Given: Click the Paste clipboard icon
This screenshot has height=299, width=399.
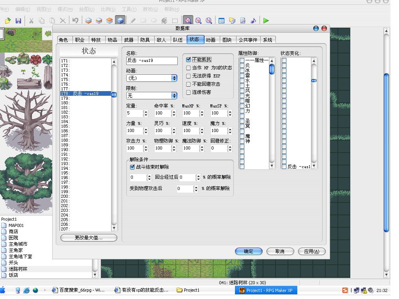Looking at the screenshot, I should (52, 21).
